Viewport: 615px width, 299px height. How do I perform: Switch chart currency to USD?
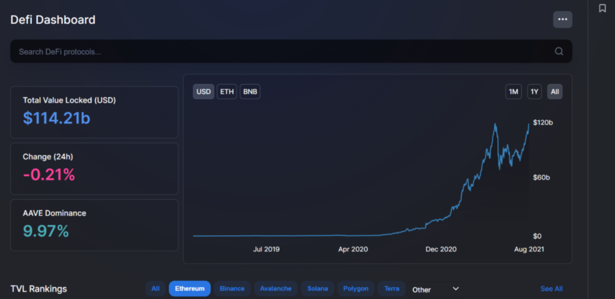[x=203, y=91]
